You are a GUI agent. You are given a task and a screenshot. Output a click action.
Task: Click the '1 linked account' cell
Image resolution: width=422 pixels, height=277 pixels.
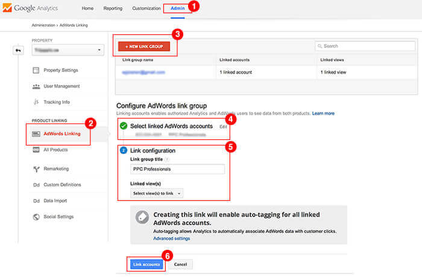236,72
